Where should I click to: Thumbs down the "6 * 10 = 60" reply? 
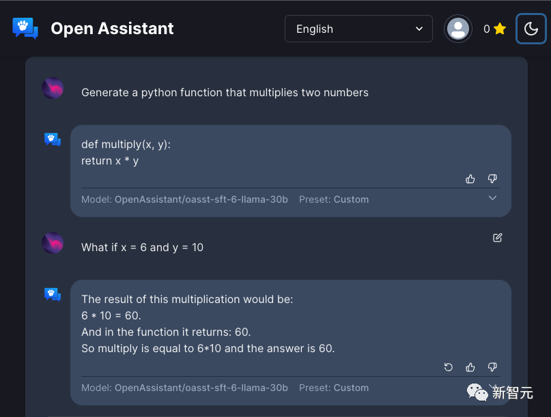pyautogui.click(x=492, y=367)
